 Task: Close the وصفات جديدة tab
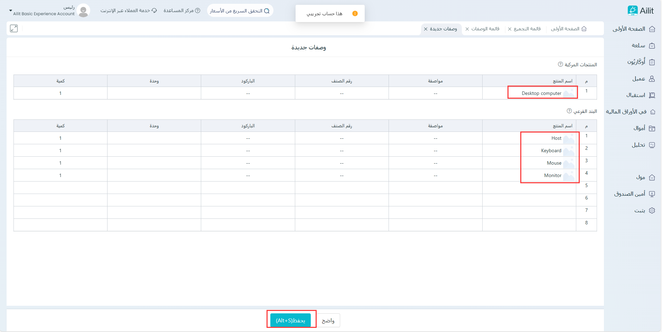pyautogui.click(x=426, y=29)
